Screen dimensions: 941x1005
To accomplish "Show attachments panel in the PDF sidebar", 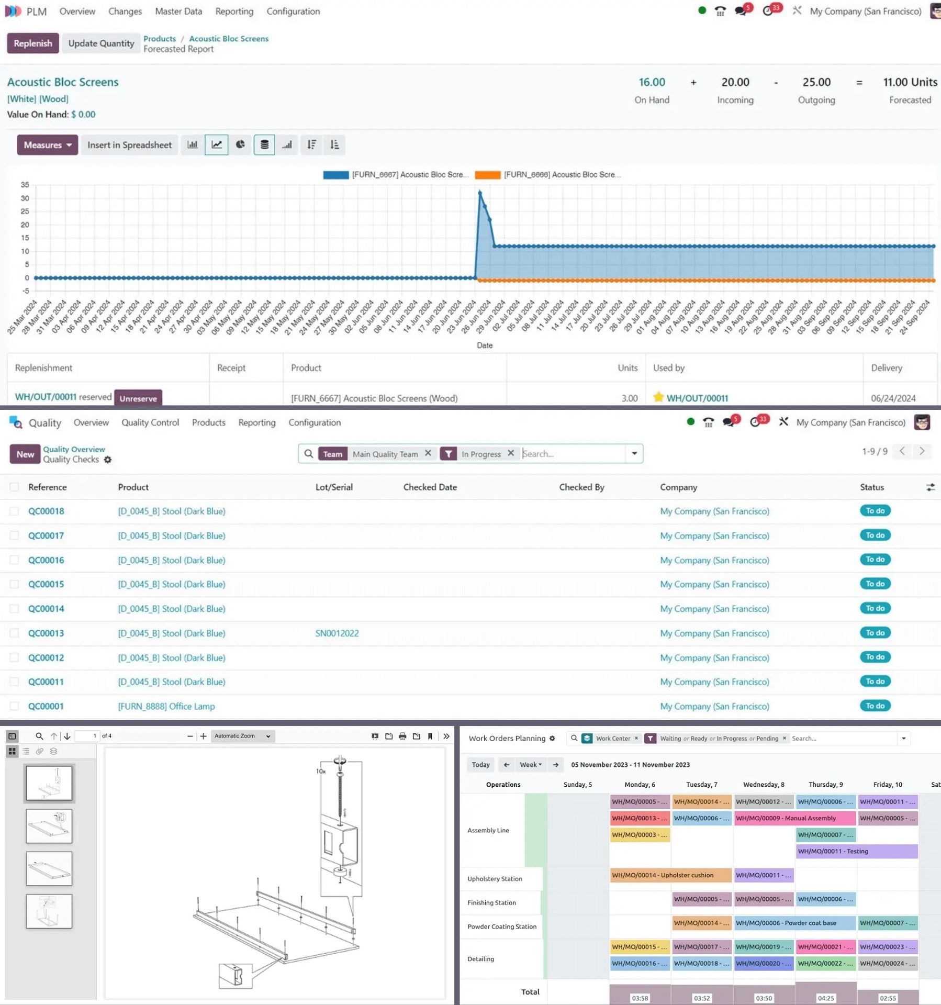I will 40,751.
